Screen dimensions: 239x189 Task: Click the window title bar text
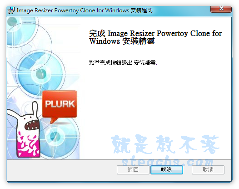tap(85, 10)
